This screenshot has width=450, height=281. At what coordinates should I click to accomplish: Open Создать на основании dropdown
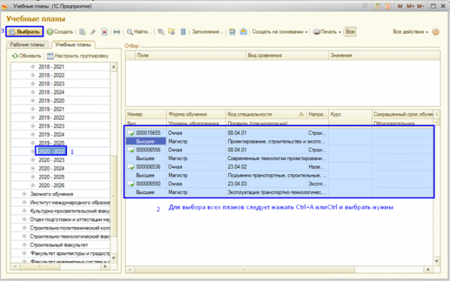[x=280, y=32]
